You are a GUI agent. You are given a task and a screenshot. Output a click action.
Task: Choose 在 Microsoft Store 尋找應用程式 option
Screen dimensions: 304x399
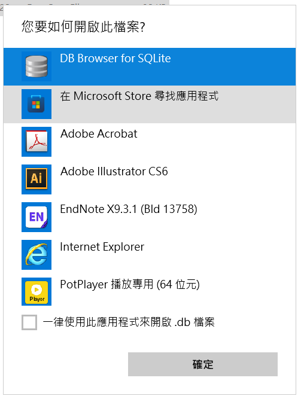tap(150, 104)
